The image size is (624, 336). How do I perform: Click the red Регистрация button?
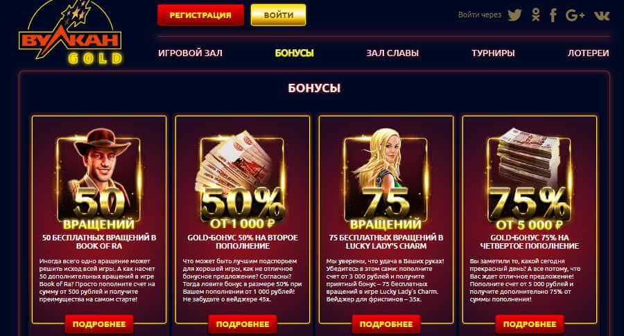tap(200, 15)
